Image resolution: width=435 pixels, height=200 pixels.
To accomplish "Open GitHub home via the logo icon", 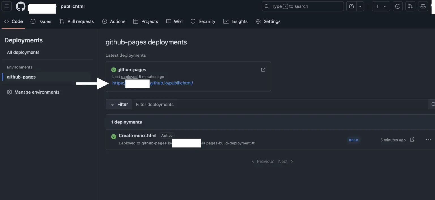I will 20,6.
